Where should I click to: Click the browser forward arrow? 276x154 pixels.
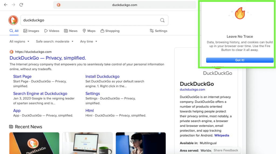(13, 5)
